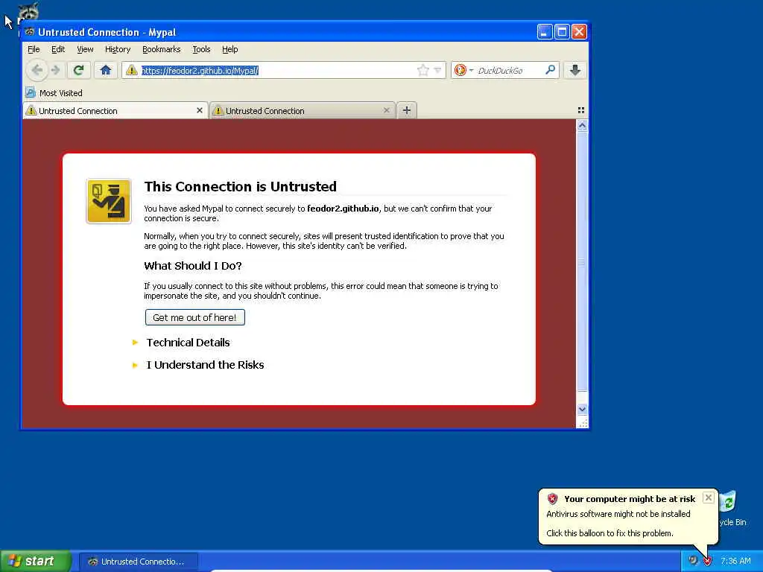The width and height of the screenshot is (763, 572).
Task: Click the search magnifier icon
Action: [551, 70]
